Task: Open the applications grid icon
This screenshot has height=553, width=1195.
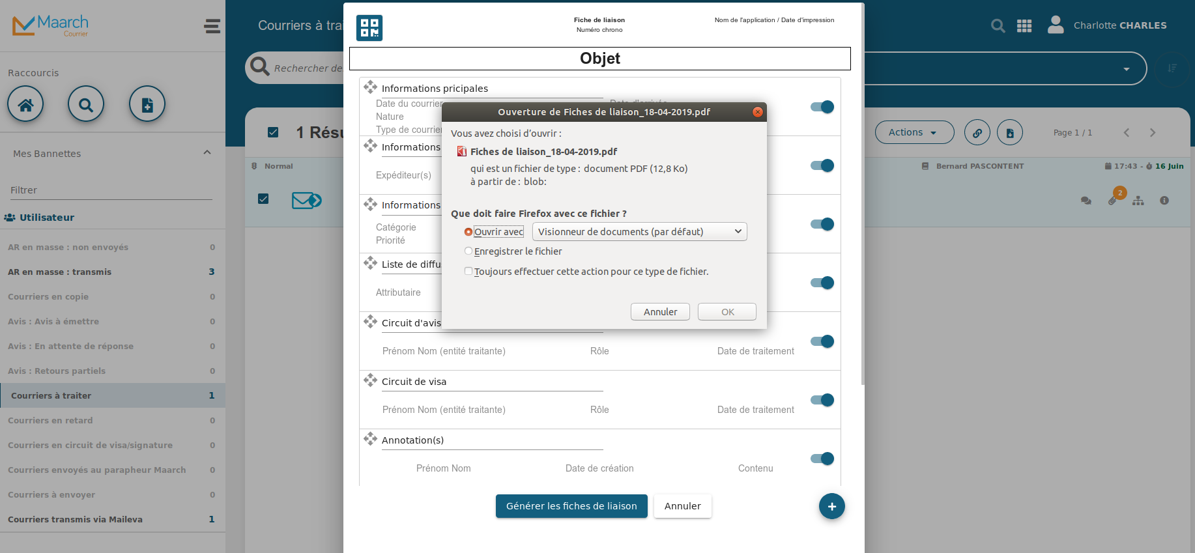Action: (x=1024, y=26)
